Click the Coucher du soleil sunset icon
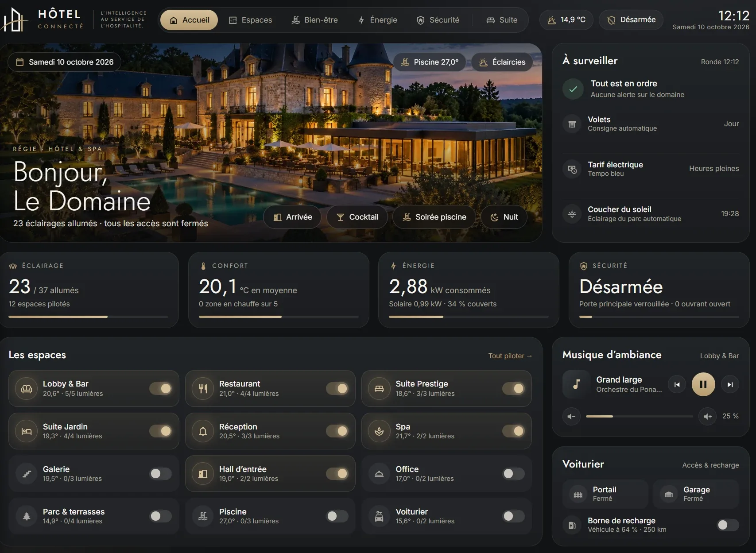This screenshot has height=553, width=756. (572, 214)
